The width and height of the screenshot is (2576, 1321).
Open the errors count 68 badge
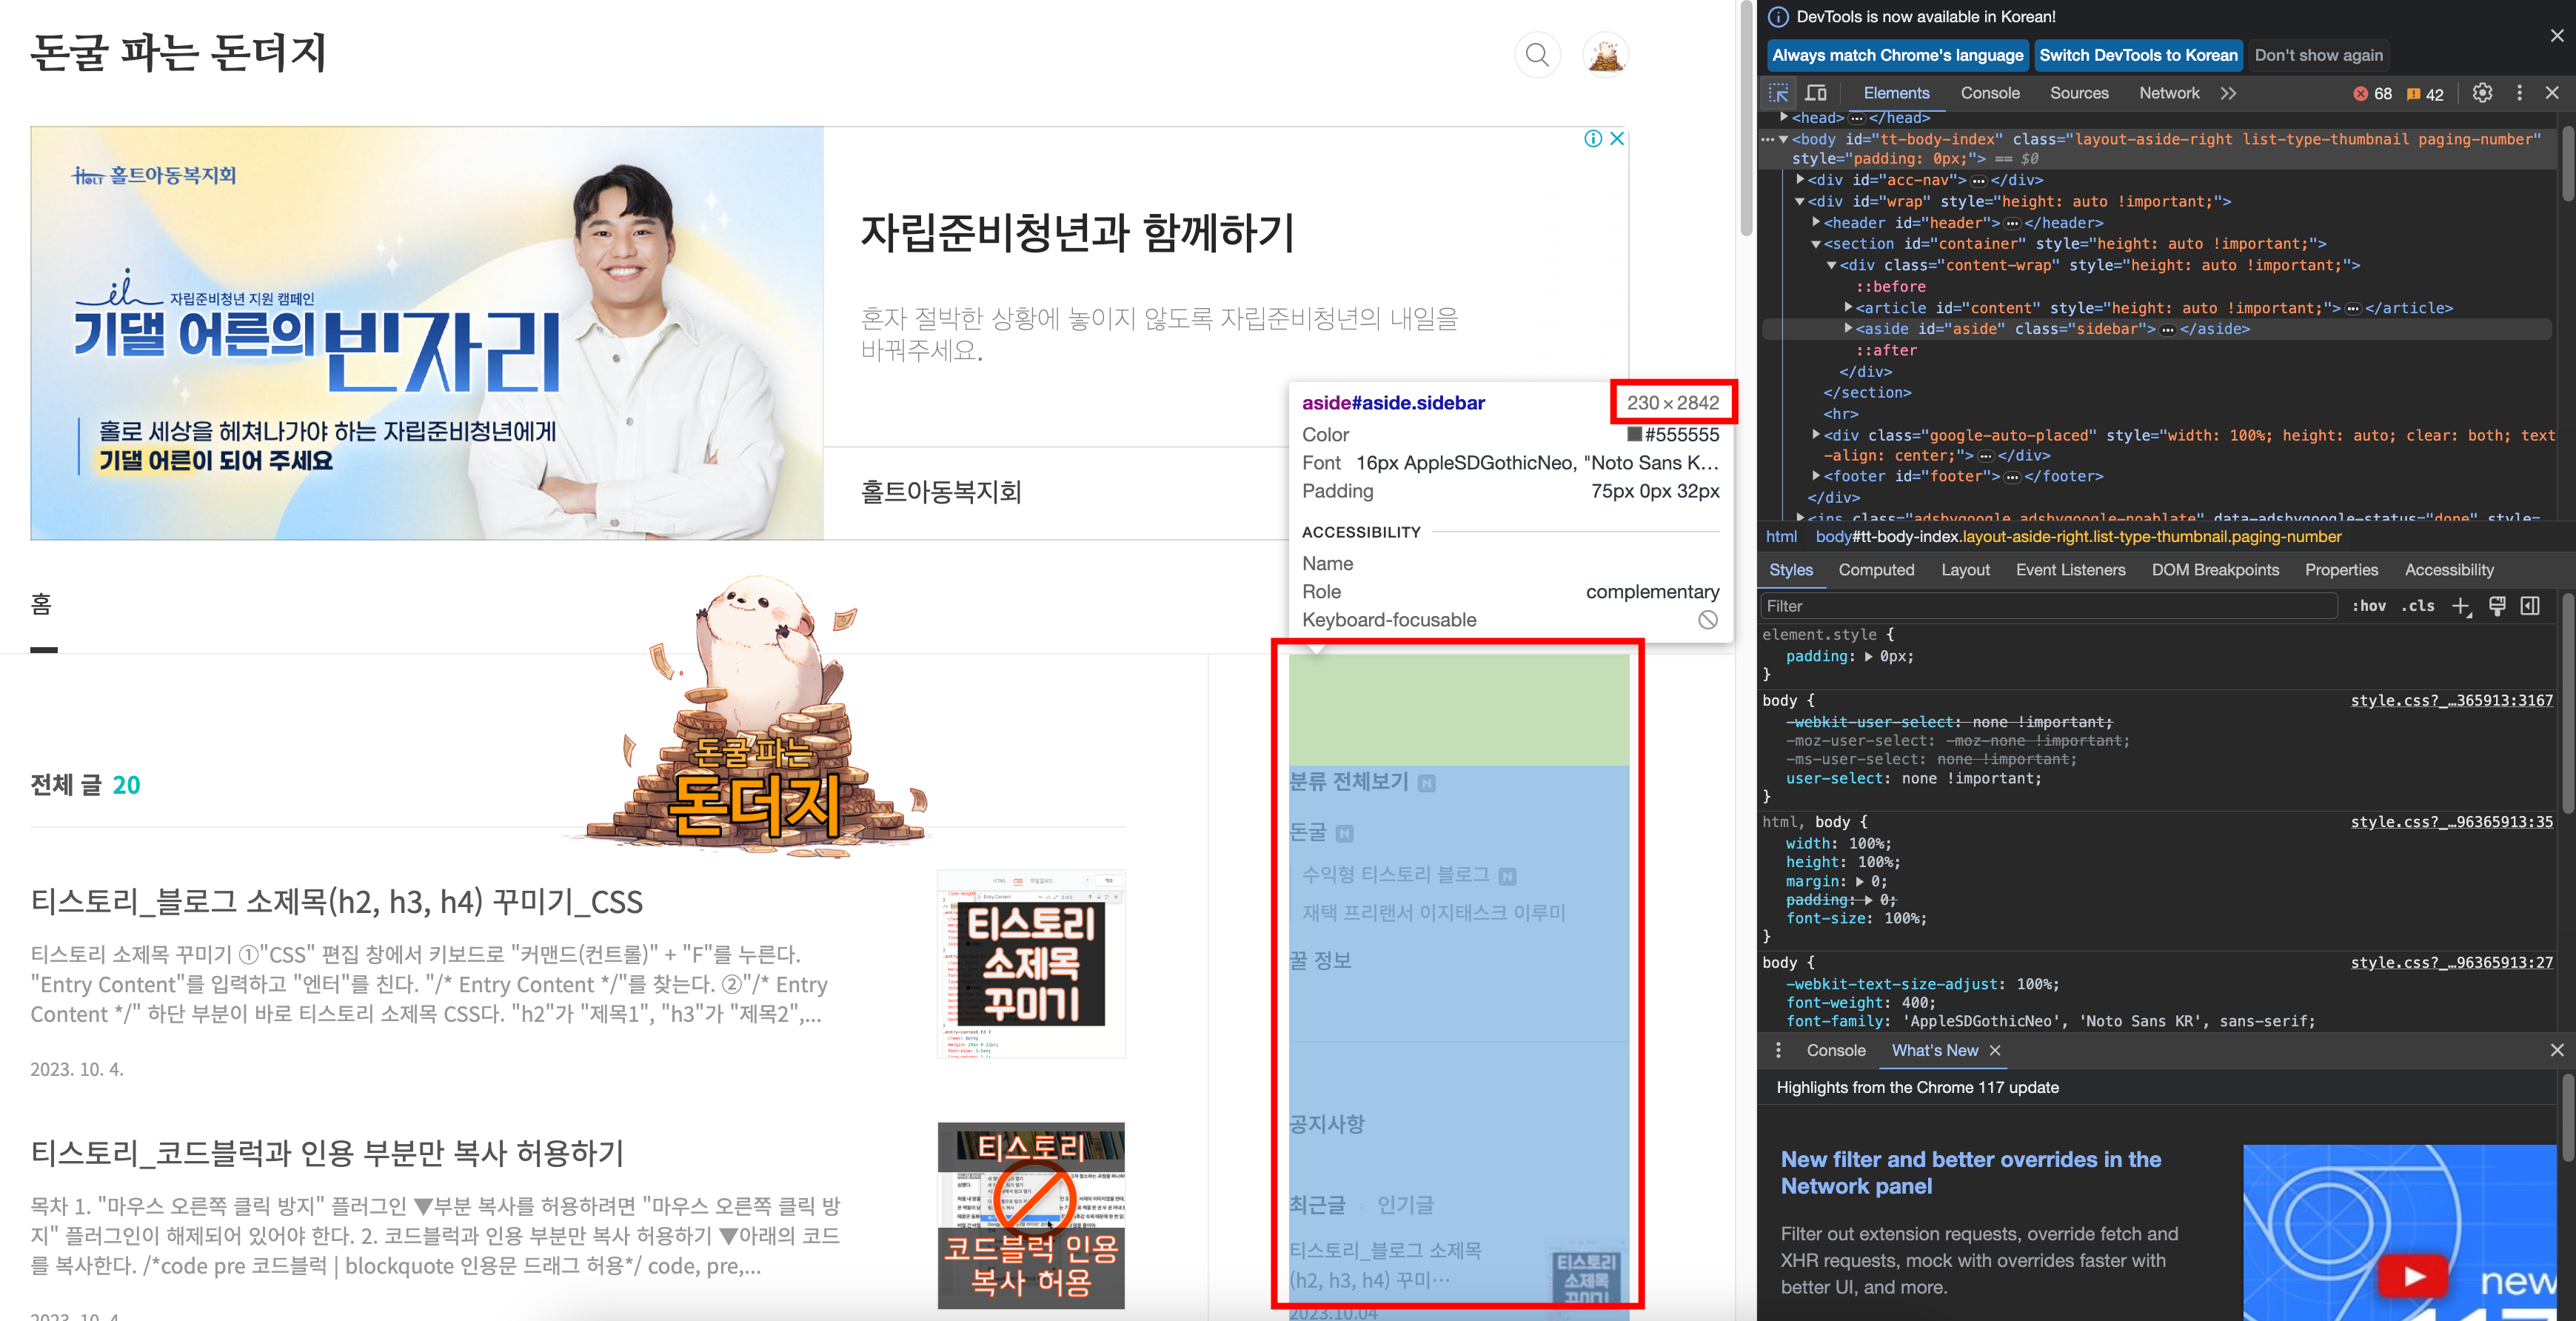coord(2372,94)
